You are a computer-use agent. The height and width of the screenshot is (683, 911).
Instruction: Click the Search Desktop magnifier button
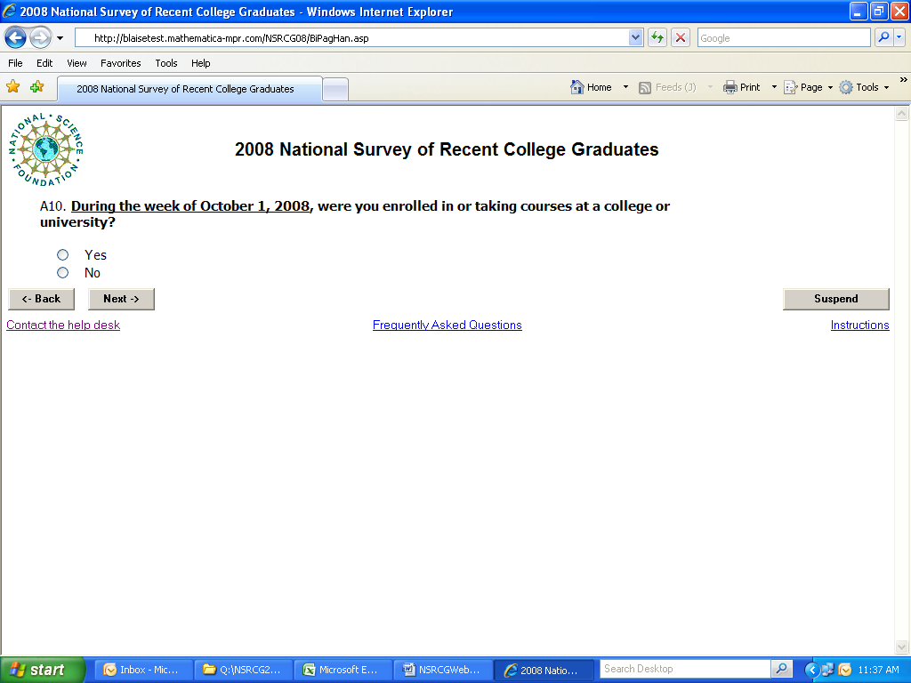click(782, 670)
